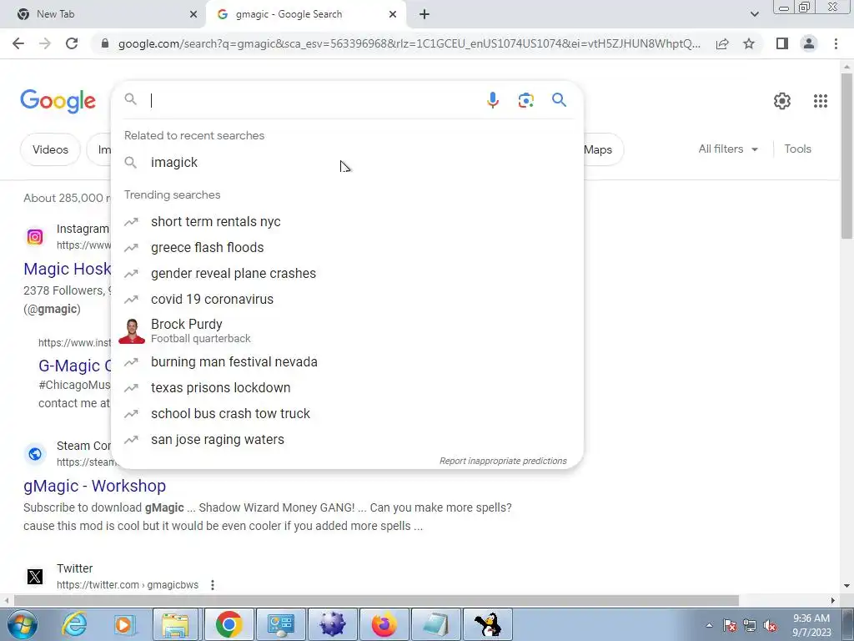Open the gMagic - Workshop result

point(94,486)
